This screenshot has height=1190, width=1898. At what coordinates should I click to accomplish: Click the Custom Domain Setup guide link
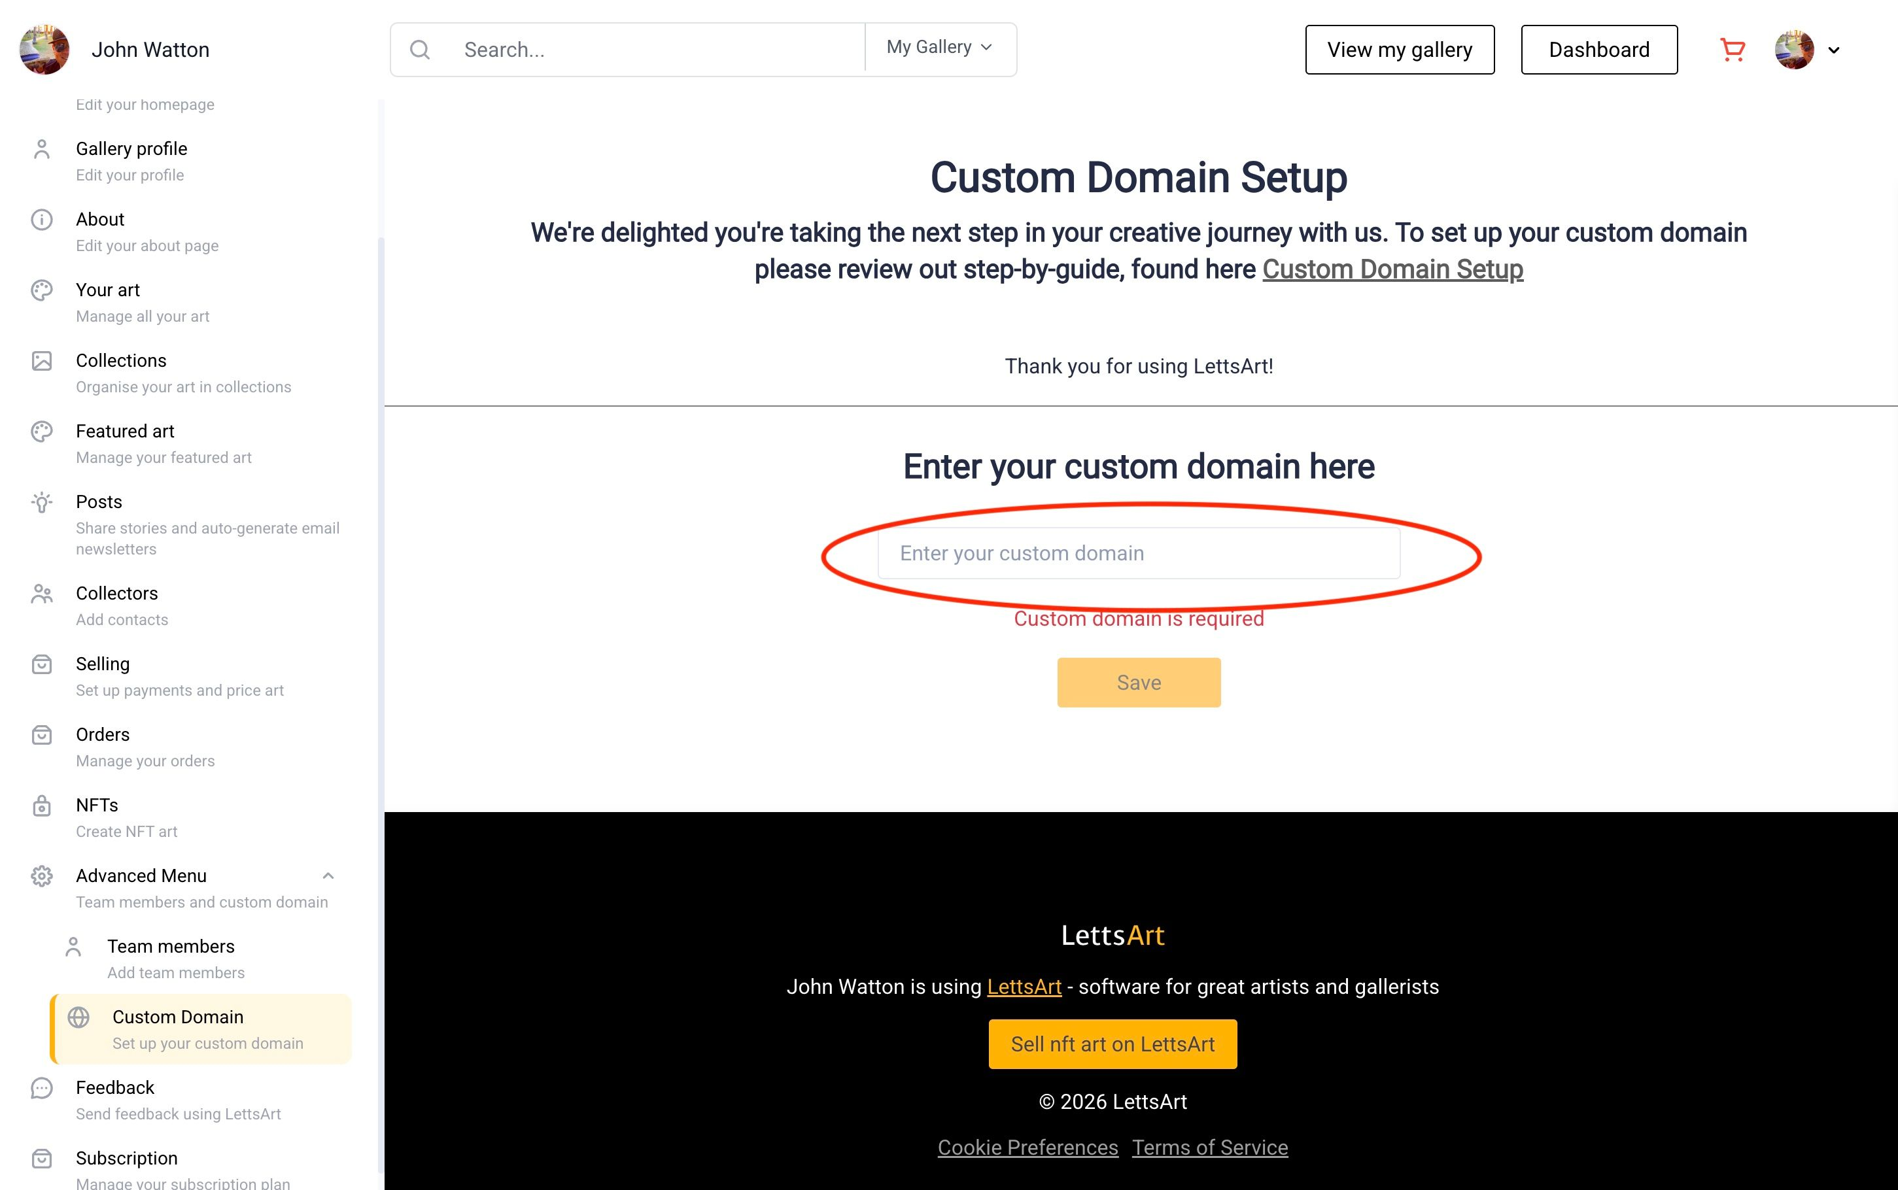click(1392, 269)
